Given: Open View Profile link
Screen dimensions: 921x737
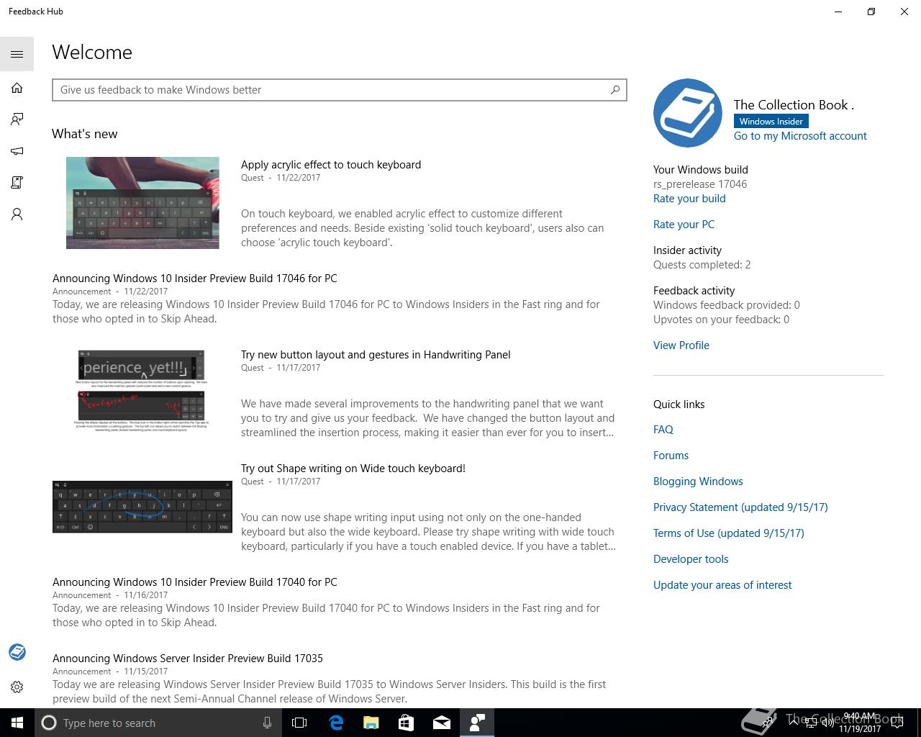Looking at the screenshot, I should click(681, 345).
